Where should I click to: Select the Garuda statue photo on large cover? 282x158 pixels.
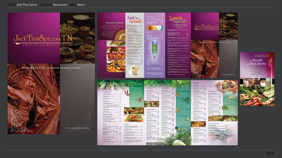coord(33,99)
